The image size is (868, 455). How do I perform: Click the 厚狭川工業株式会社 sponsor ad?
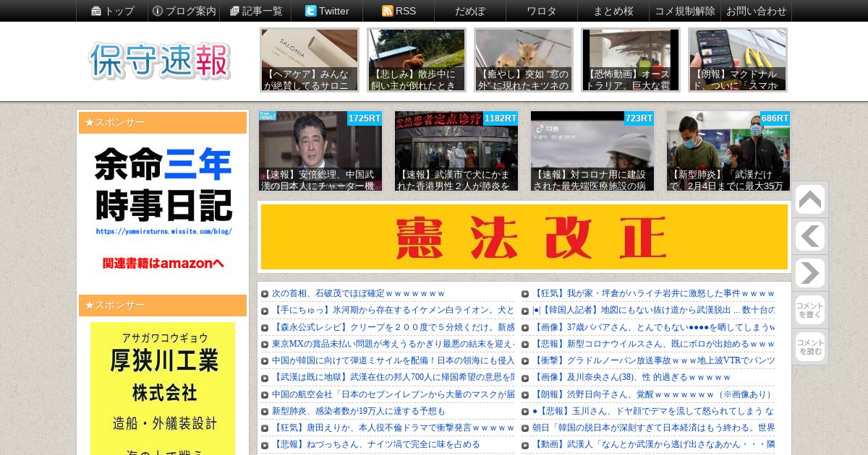tap(163, 389)
